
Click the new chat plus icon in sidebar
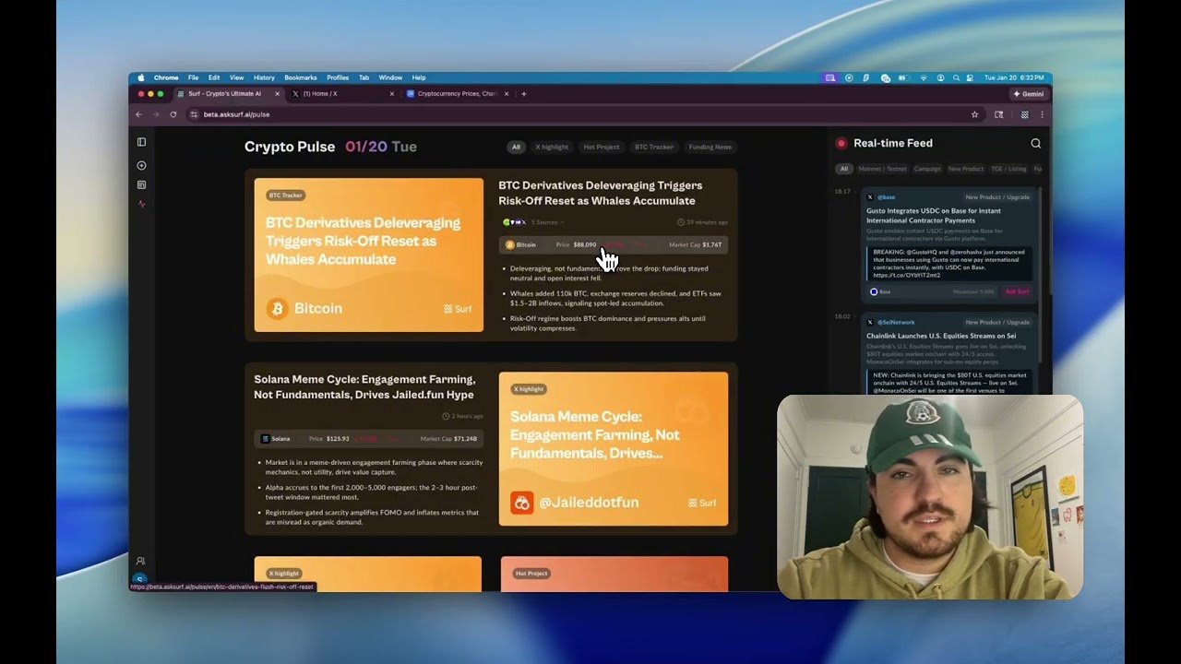[x=141, y=166]
